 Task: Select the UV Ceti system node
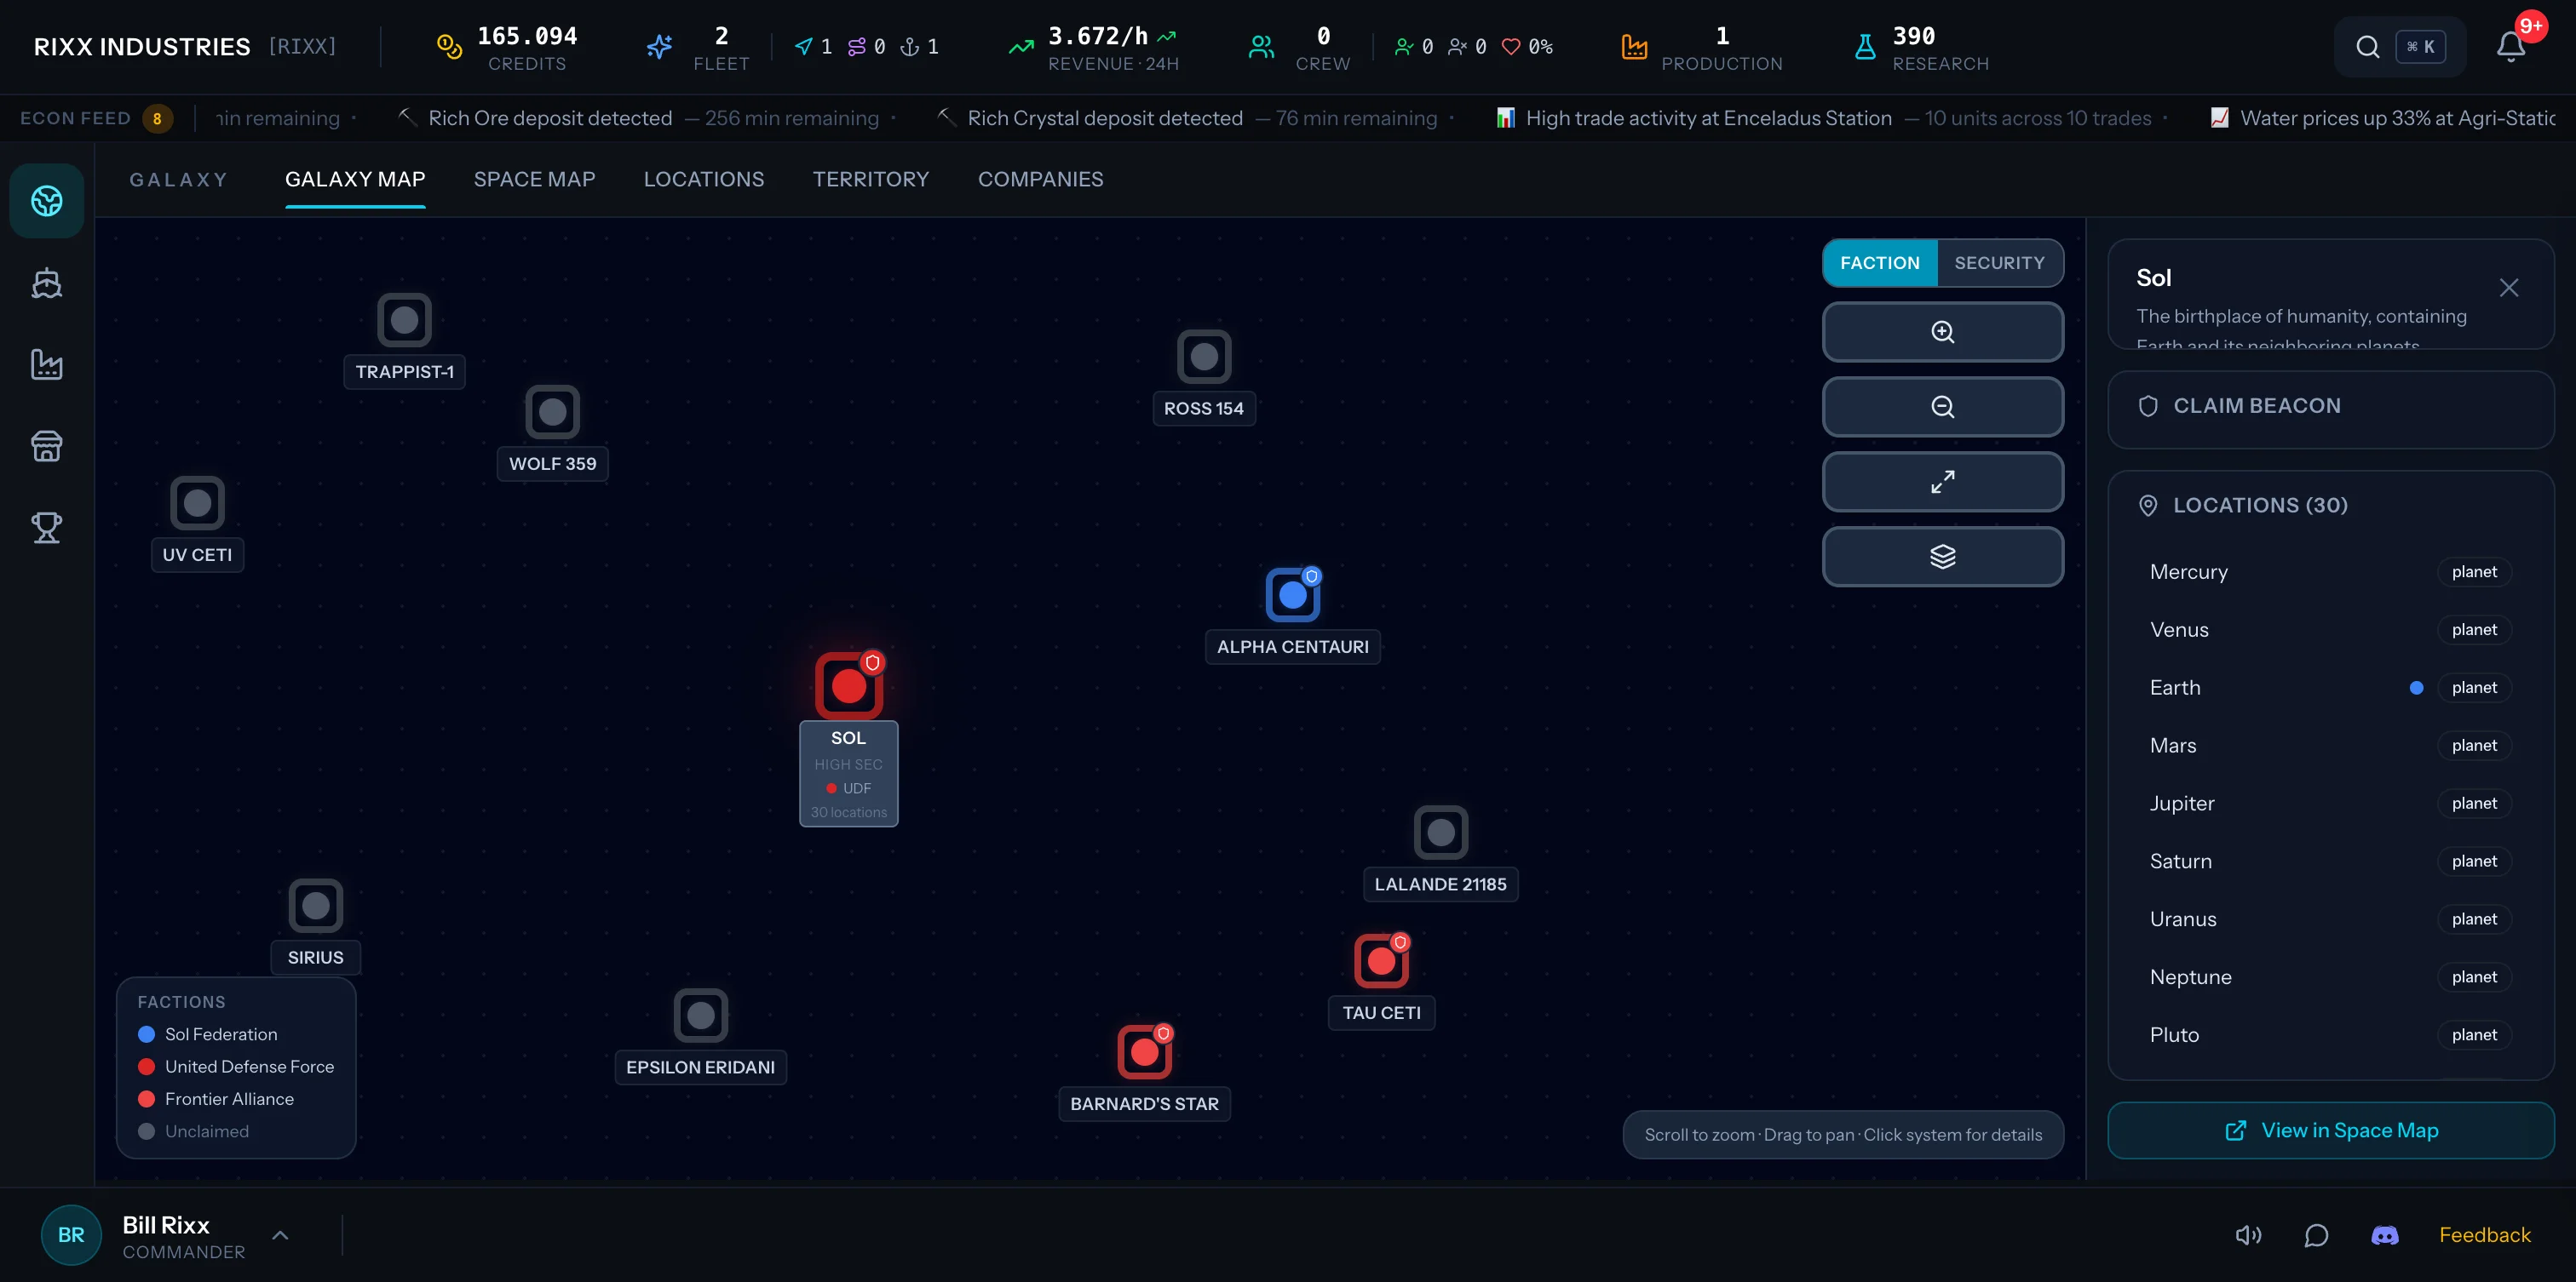point(197,502)
